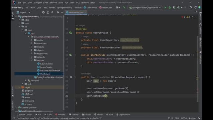Toggle the Project tool window side button

point(13,15)
